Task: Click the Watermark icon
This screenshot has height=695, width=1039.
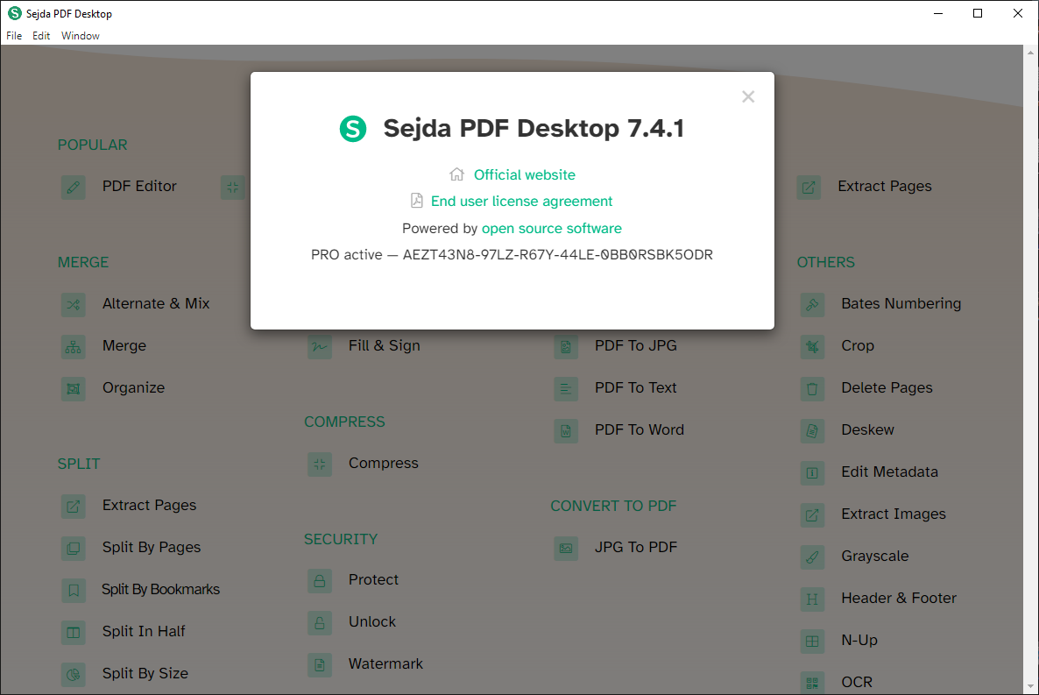Action: [x=320, y=665]
